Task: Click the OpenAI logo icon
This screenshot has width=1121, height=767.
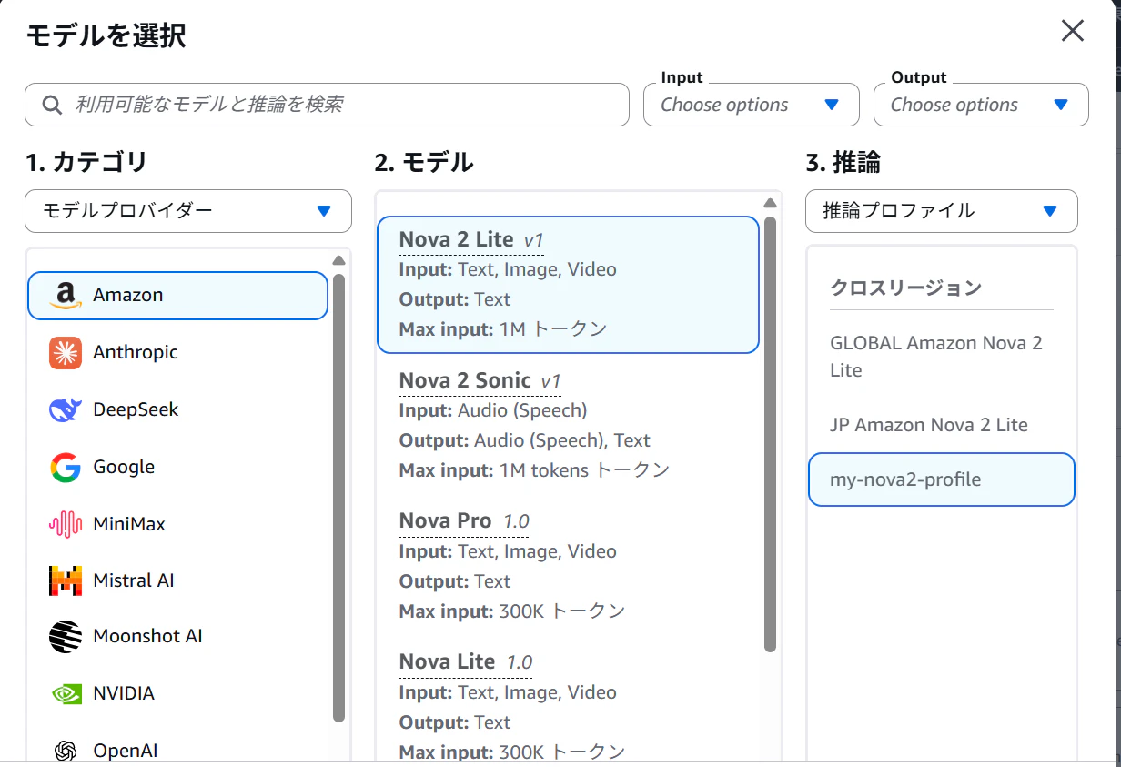Action: coord(66,751)
